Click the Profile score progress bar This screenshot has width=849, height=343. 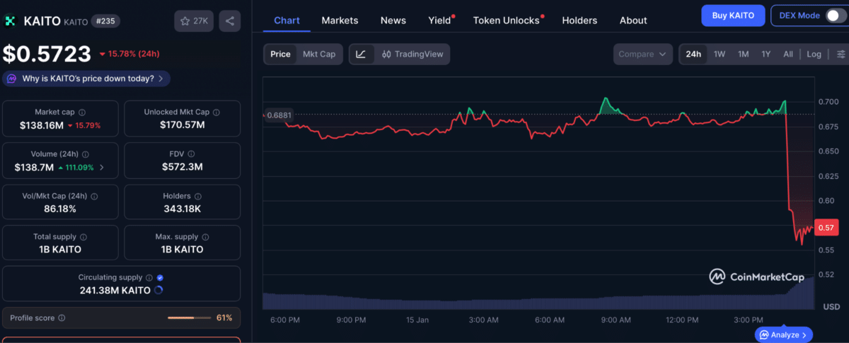(189, 318)
